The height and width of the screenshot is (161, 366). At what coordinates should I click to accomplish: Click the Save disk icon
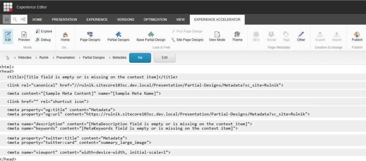[x=7, y=19]
